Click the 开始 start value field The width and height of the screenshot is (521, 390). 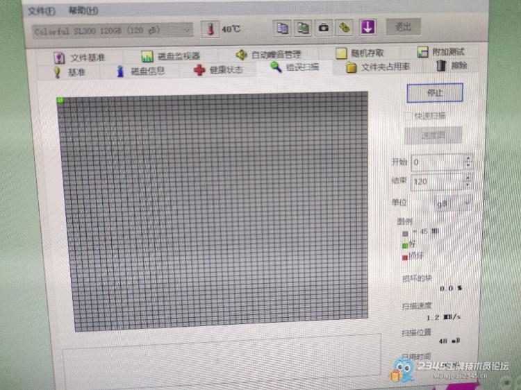coord(437,162)
